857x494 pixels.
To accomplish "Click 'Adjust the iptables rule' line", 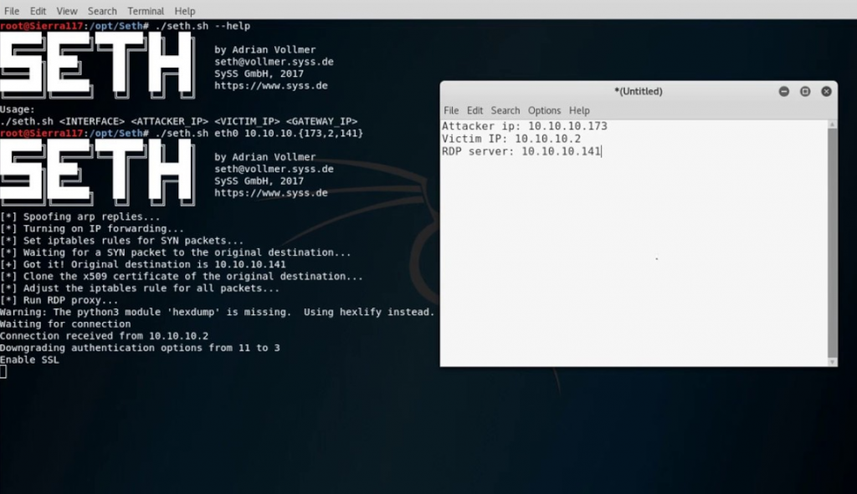I will coord(140,288).
